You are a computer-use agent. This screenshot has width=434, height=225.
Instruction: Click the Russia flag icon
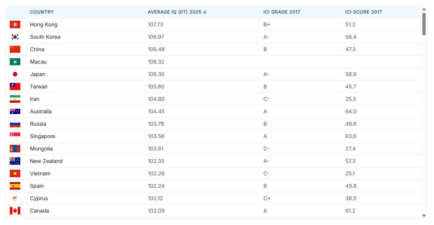pyautogui.click(x=15, y=124)
